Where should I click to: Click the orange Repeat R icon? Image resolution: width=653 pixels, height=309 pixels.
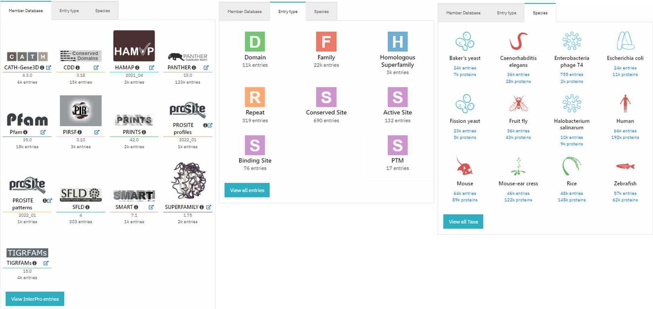(255, 97)
